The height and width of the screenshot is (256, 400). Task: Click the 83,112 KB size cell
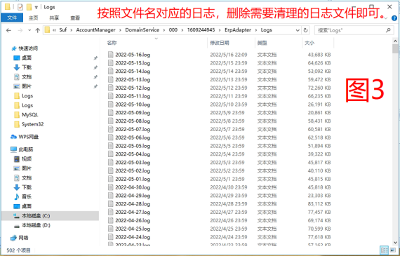[x=319, y=203]
